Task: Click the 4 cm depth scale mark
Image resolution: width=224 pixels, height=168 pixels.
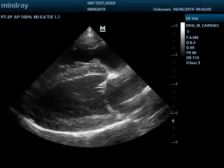Action: coord(175,84)
